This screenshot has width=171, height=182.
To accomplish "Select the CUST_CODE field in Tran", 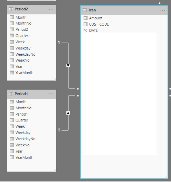I will pos(99,24).
